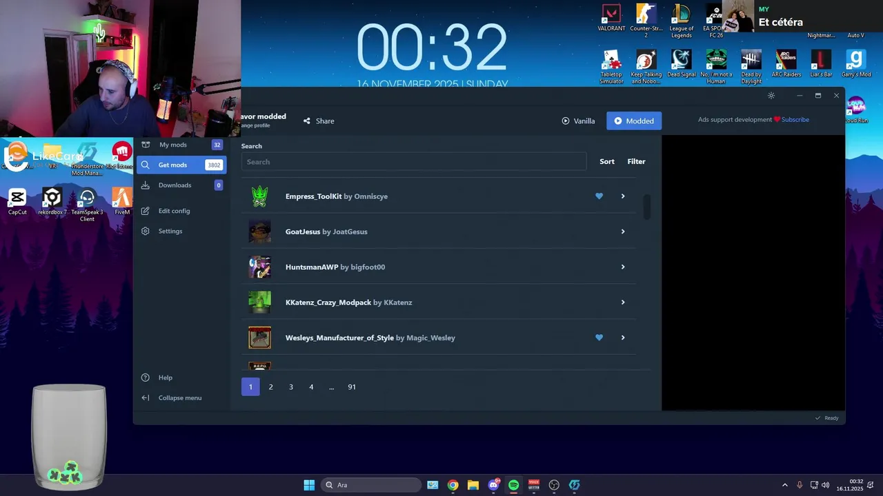Click the HuntsmanAWP mod thumbnail
883x496 pixels.
(260, 267)
